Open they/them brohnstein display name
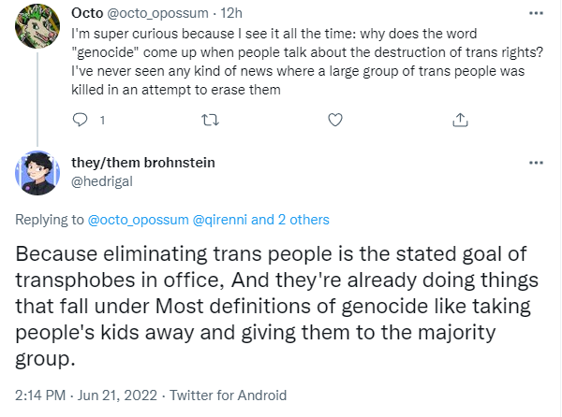 pyautogui.click(x=143, y=163)
